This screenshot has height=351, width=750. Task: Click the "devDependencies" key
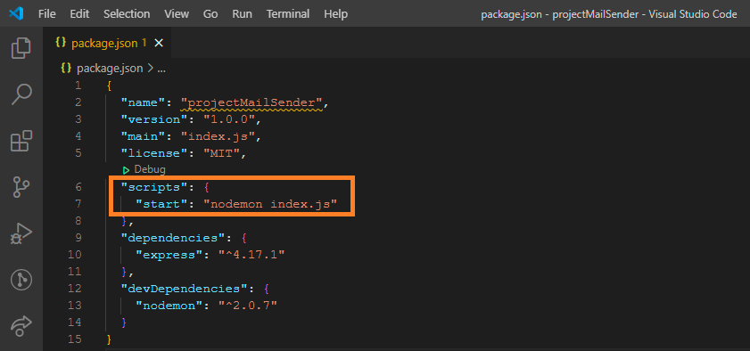[x=183, y=289]
